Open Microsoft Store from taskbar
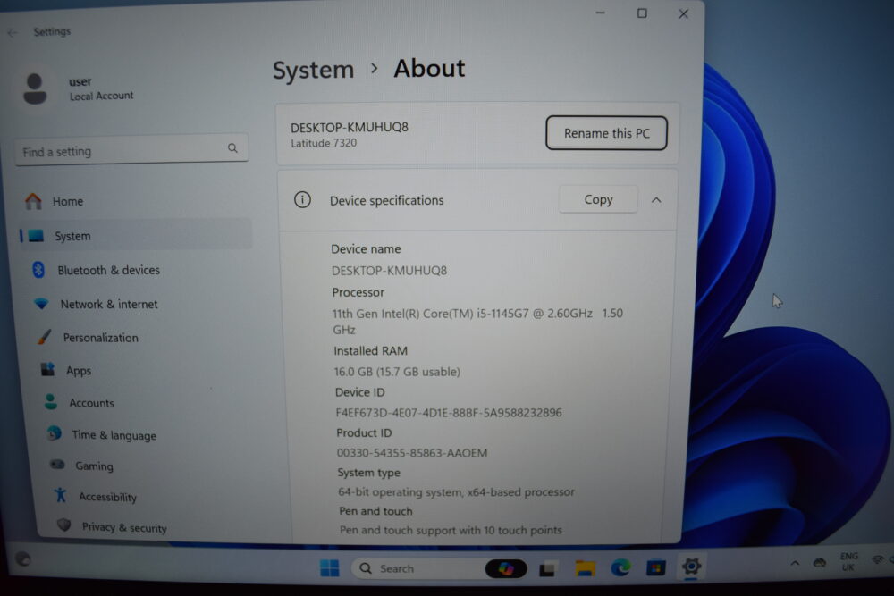Screen dimensions: 894x596 coord(655,567)
